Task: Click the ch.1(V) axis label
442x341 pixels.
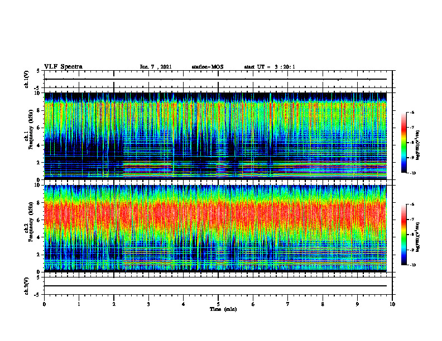Action: click(x=26, y=79)
